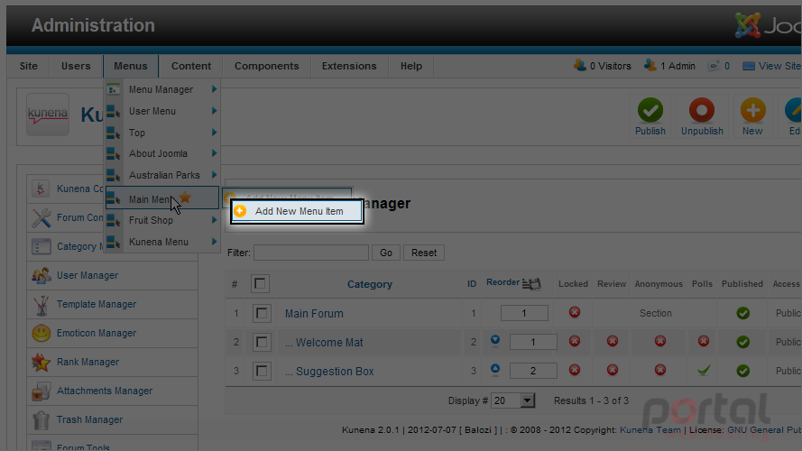802x451 pixels.
Task: Click Suggestion Box reorder value field
Action: tap(533, 371)
